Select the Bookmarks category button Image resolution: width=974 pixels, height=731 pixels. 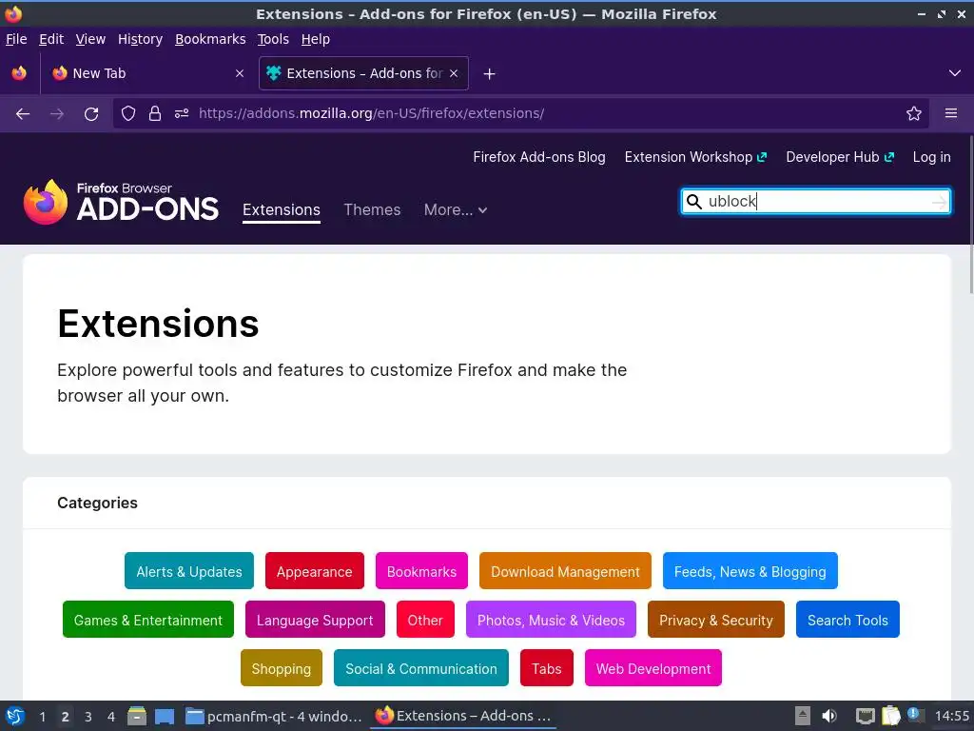(421, 571)
